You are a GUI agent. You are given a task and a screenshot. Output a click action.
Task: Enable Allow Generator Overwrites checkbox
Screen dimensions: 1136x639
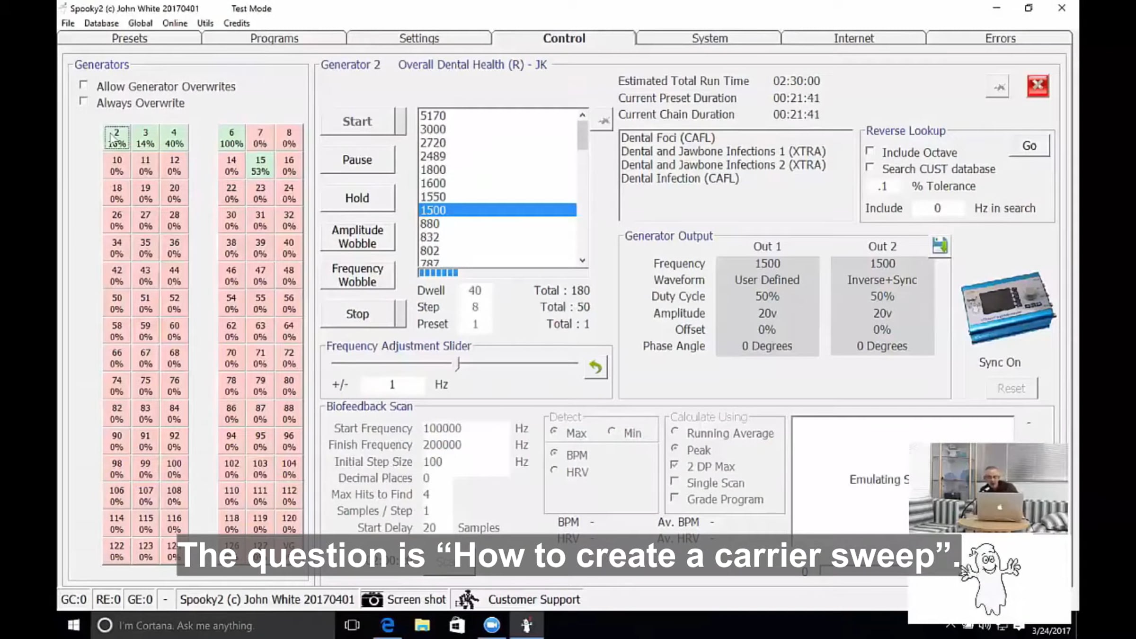(84, 85)
